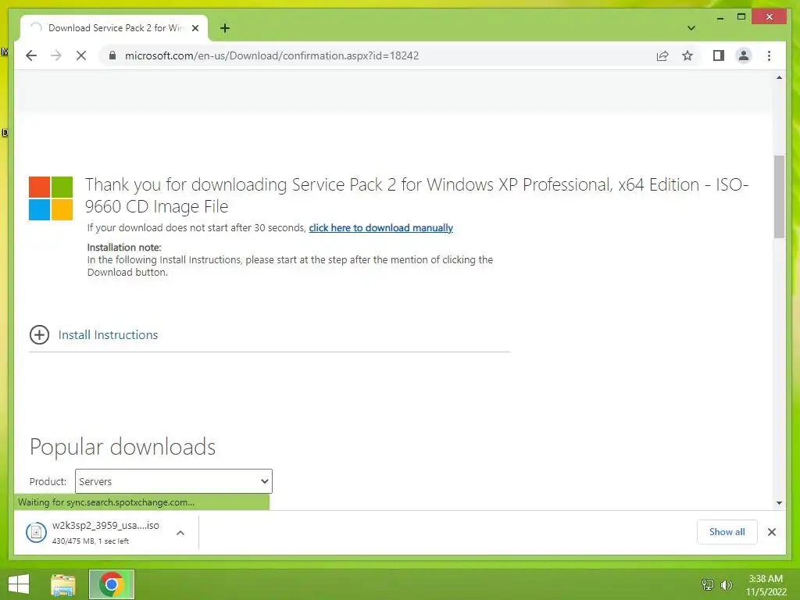Select the Download Service Pack 2 tab

click(x=114, y=28)
